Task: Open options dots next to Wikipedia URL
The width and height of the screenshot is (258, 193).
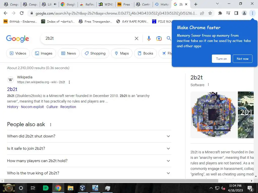Action: point(69,82)
